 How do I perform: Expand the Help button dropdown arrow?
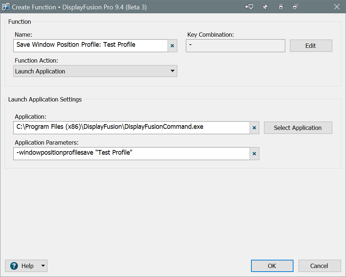coord(43,266)
